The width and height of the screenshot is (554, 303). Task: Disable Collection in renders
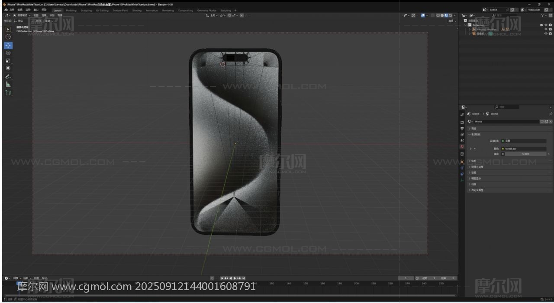pyautogui.click(x=550, y=25)
